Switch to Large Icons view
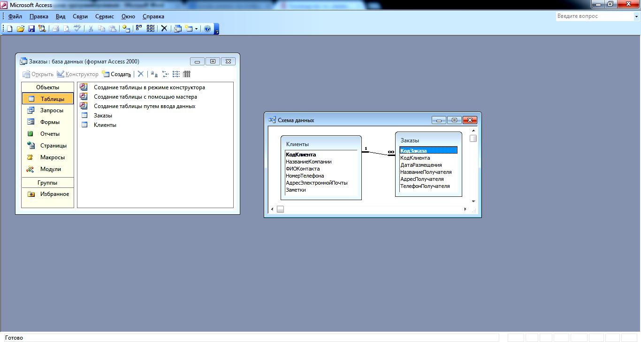 pos(154,74)
